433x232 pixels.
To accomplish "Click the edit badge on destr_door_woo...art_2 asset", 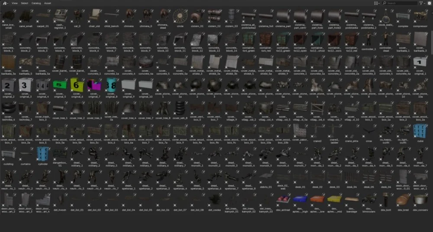I will click(x=14, y=193).
